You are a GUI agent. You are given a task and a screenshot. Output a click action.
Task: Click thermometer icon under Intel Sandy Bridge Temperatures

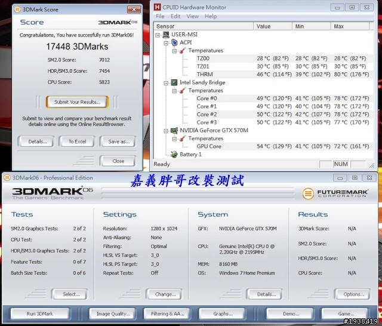point(183,91)
